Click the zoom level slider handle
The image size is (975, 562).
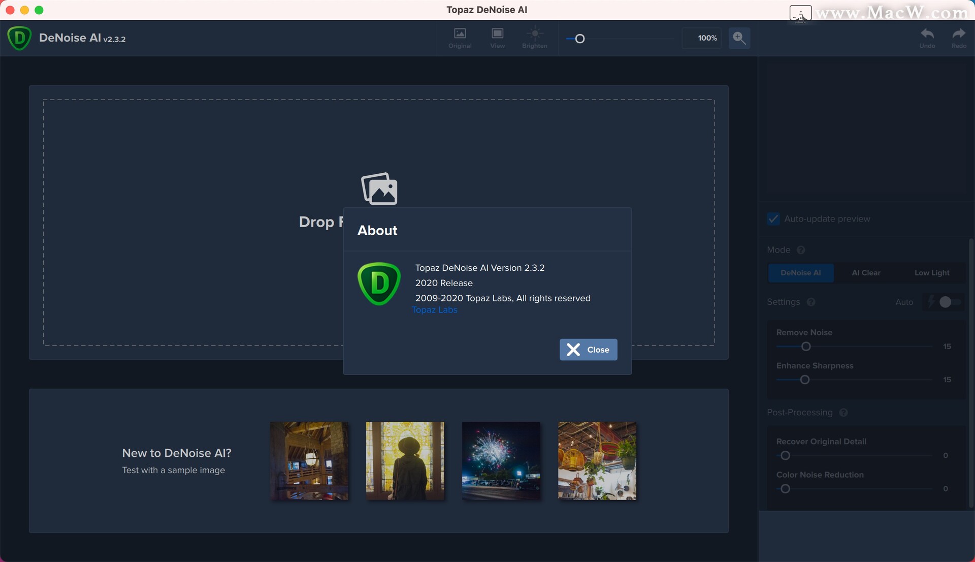pyautogui.click(x=580, y=39)
